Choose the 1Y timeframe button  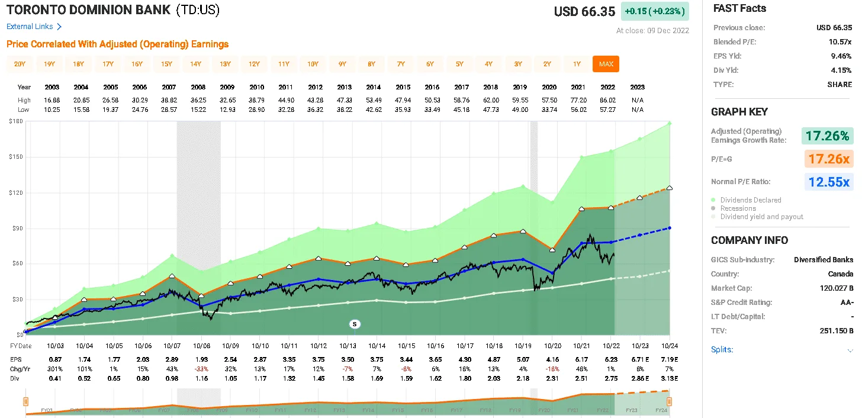coord(577,64)
